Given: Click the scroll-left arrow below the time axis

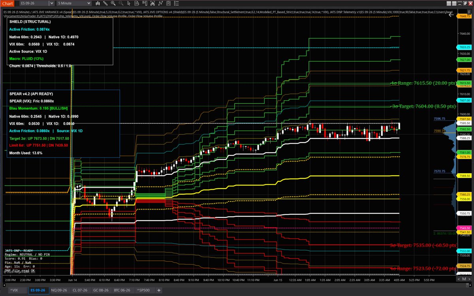Looking at the screenshot, I should 4,285.
